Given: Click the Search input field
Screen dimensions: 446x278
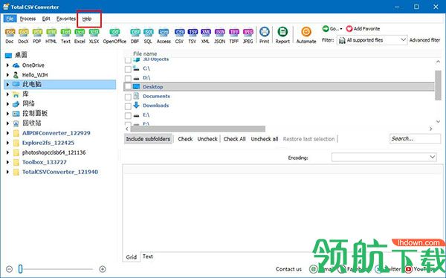Looking at the screenshot, I should click(x=415, y=138).
